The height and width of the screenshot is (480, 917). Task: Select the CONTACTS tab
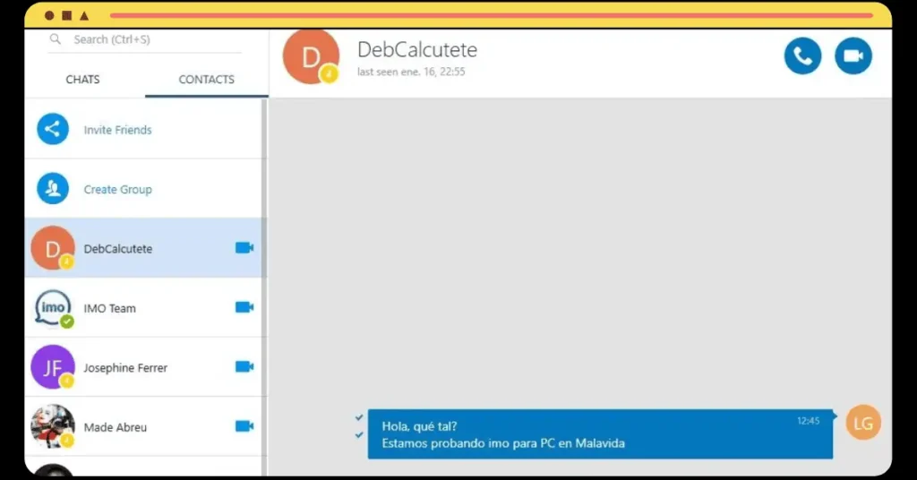pyautogui.click(x=207, y=80)
